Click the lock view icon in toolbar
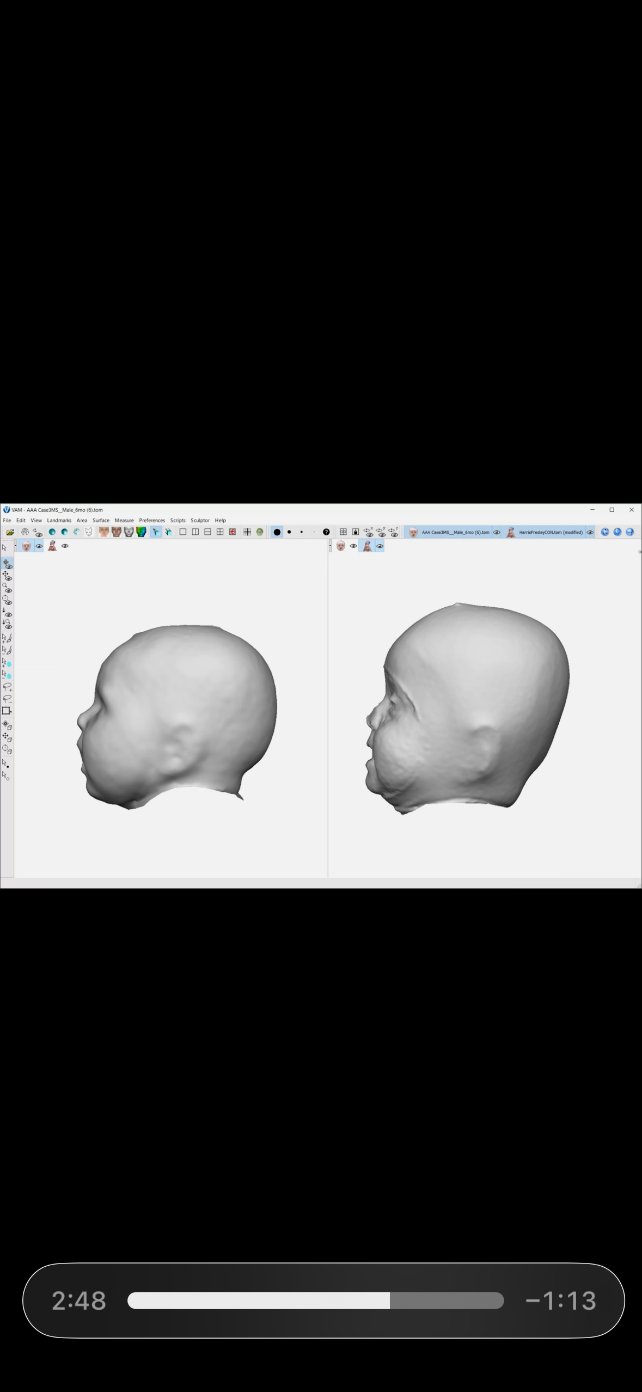The image size is (642, 1392). click(356, 532)
